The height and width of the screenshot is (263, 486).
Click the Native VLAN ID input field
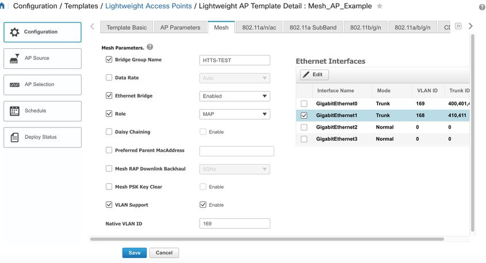point(235,223)
